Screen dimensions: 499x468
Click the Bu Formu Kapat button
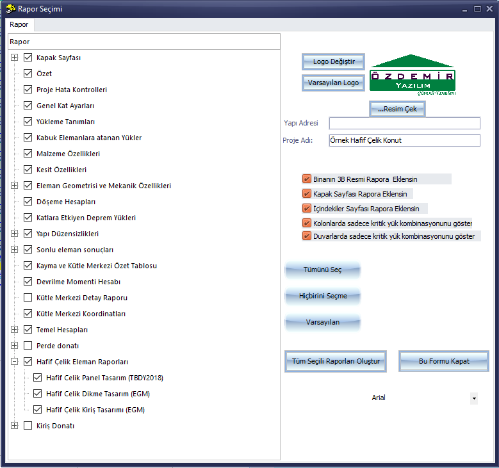coord(444,362)
